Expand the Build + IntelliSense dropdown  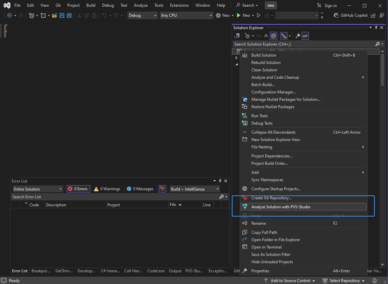(x=195, y=189)
